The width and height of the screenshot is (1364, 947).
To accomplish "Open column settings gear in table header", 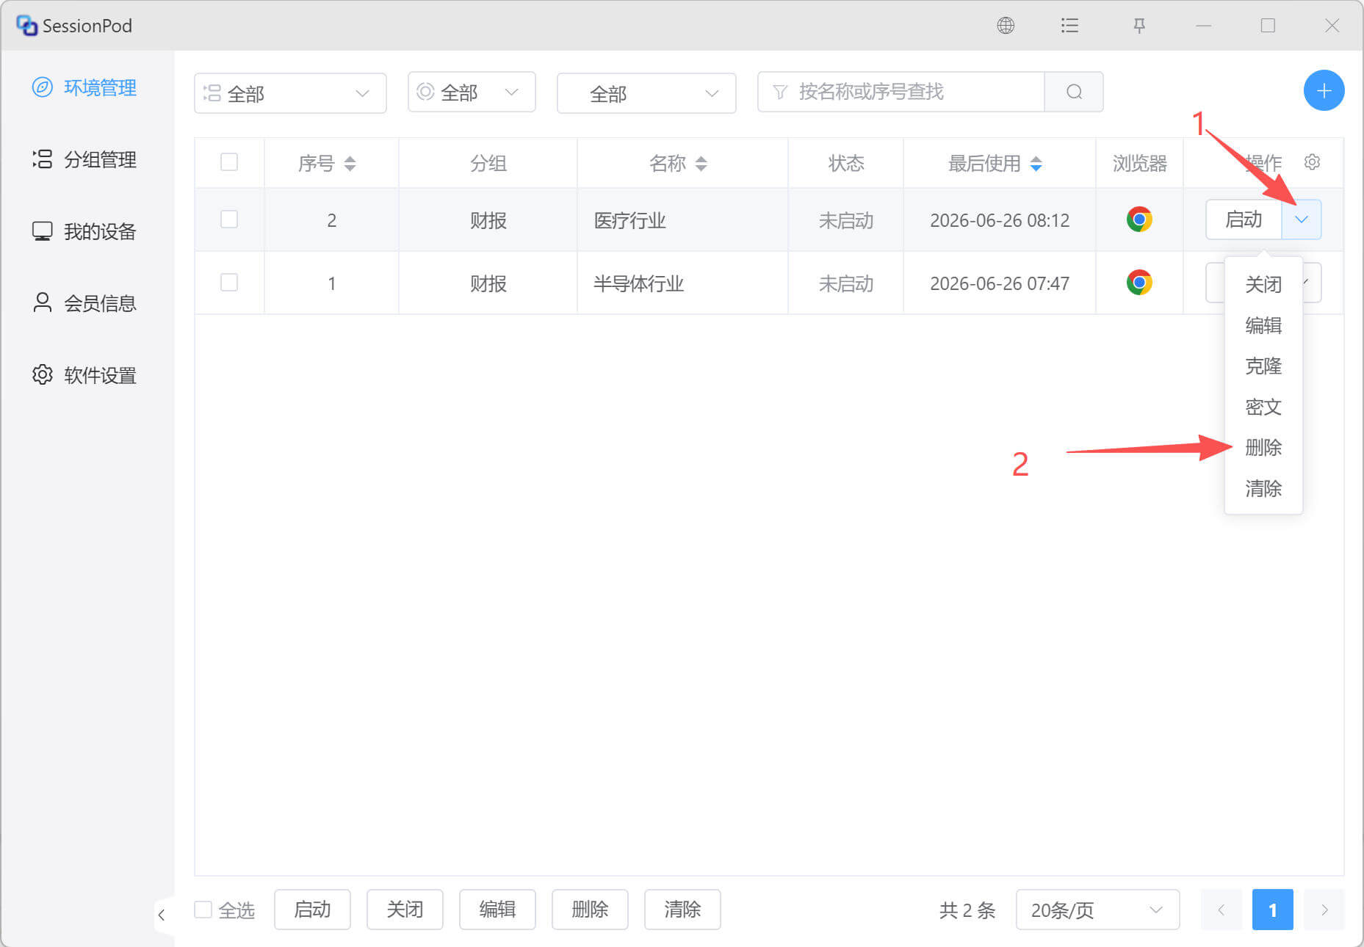I will coord(1312,162).
